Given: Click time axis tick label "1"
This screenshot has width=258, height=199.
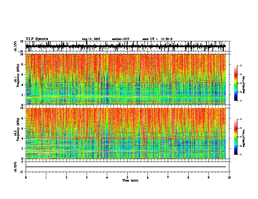Looking at the screenshot, I should point(46,178).
